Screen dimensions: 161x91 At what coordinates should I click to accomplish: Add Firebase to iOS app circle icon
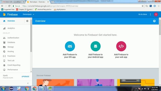(70, 46)
